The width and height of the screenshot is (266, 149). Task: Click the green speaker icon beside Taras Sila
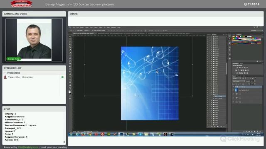63,77
